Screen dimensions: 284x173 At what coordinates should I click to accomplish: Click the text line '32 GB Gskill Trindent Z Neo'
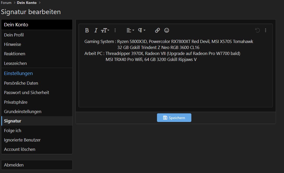coord(158,47)
